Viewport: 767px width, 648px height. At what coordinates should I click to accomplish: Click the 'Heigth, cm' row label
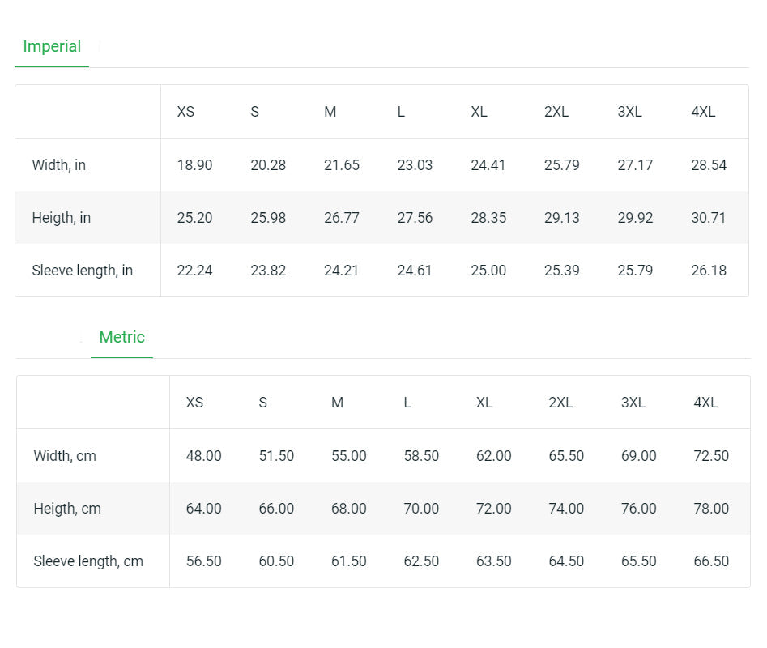67,509
